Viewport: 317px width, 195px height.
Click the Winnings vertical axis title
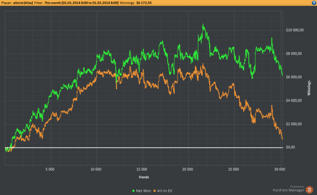pyautogui.click(x=309, y=88)
